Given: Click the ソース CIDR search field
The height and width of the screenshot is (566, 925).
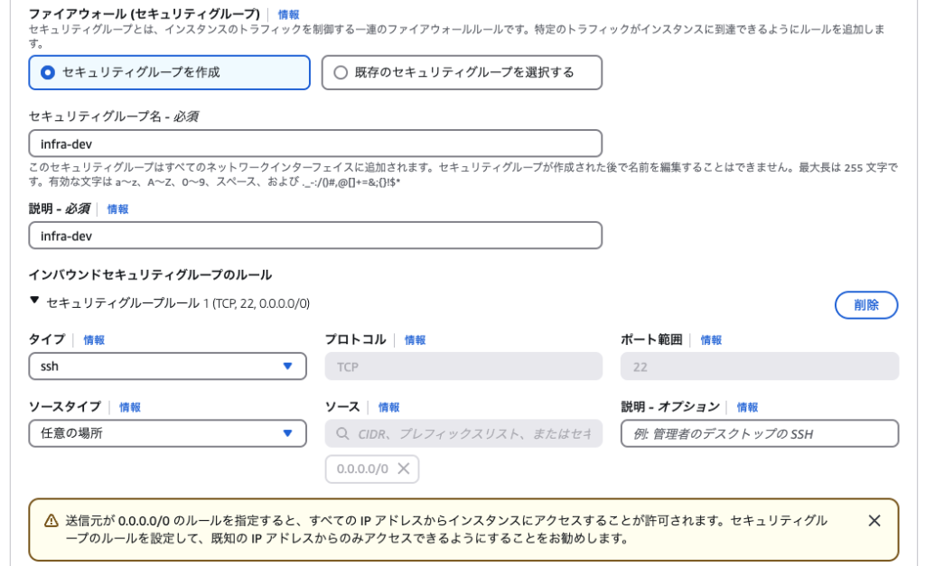Looking at the screenshot, I should coord(463,433).
